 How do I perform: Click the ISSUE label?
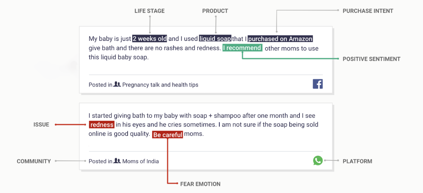coord(41,124)
